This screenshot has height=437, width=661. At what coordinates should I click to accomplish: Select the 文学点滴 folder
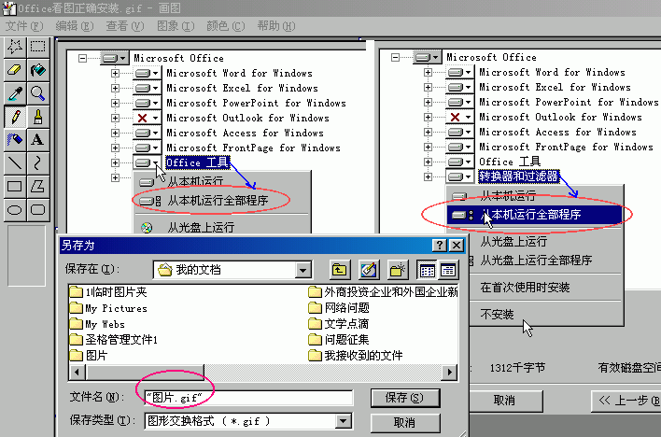click(x=339, y=324)
